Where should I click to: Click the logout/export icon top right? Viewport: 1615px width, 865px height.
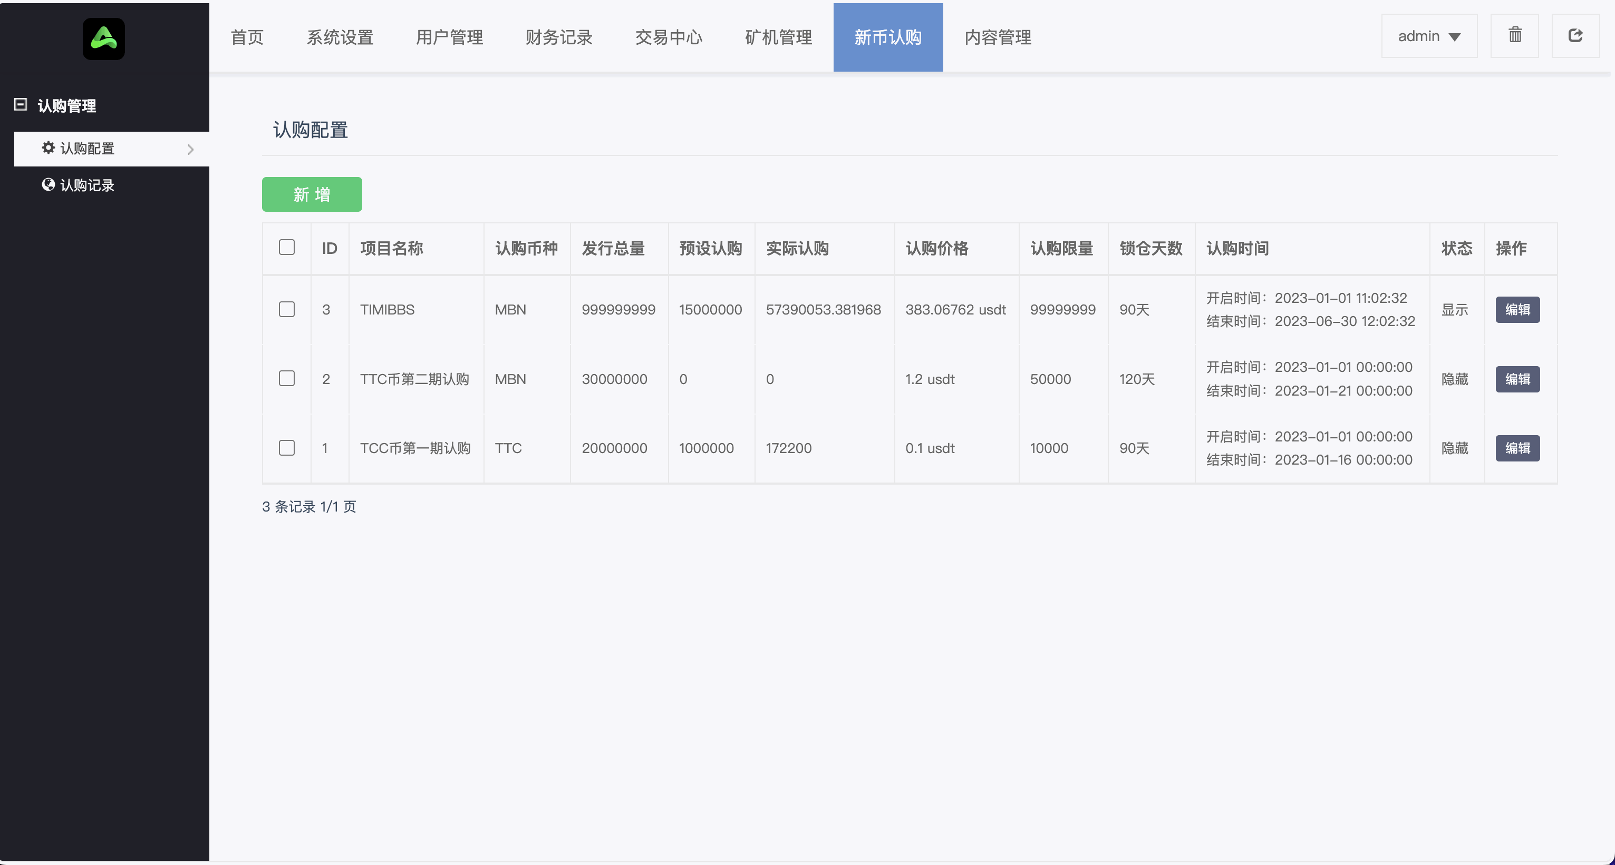pyautogui.click(x=1576, y=36)
